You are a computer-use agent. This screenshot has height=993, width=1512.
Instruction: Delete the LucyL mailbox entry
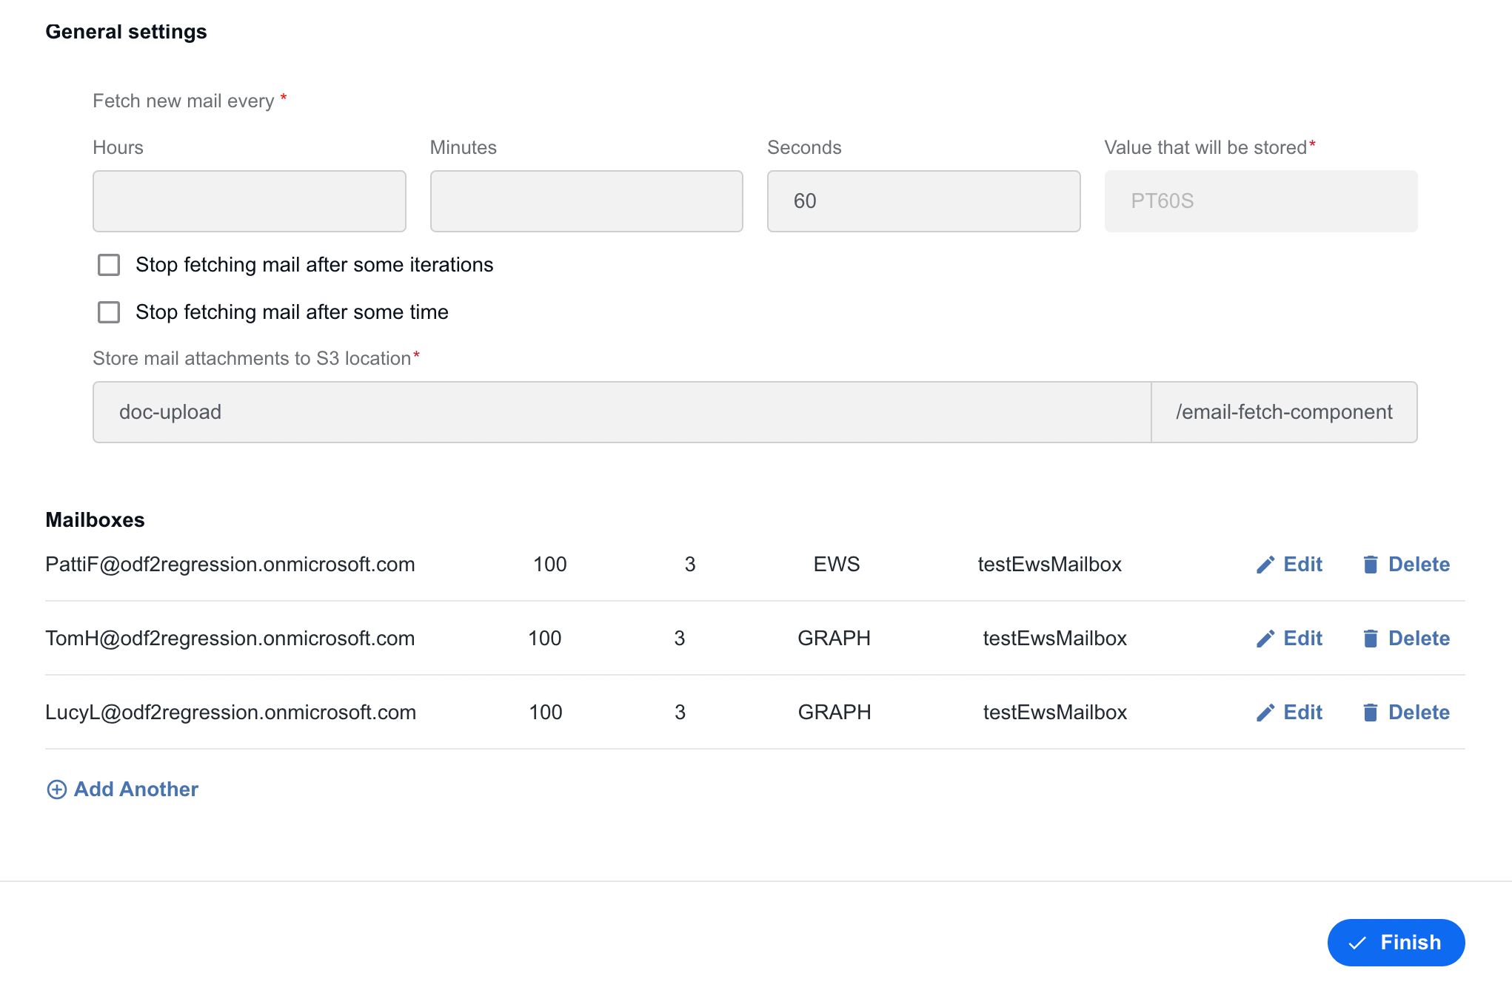click(1406, 713)
